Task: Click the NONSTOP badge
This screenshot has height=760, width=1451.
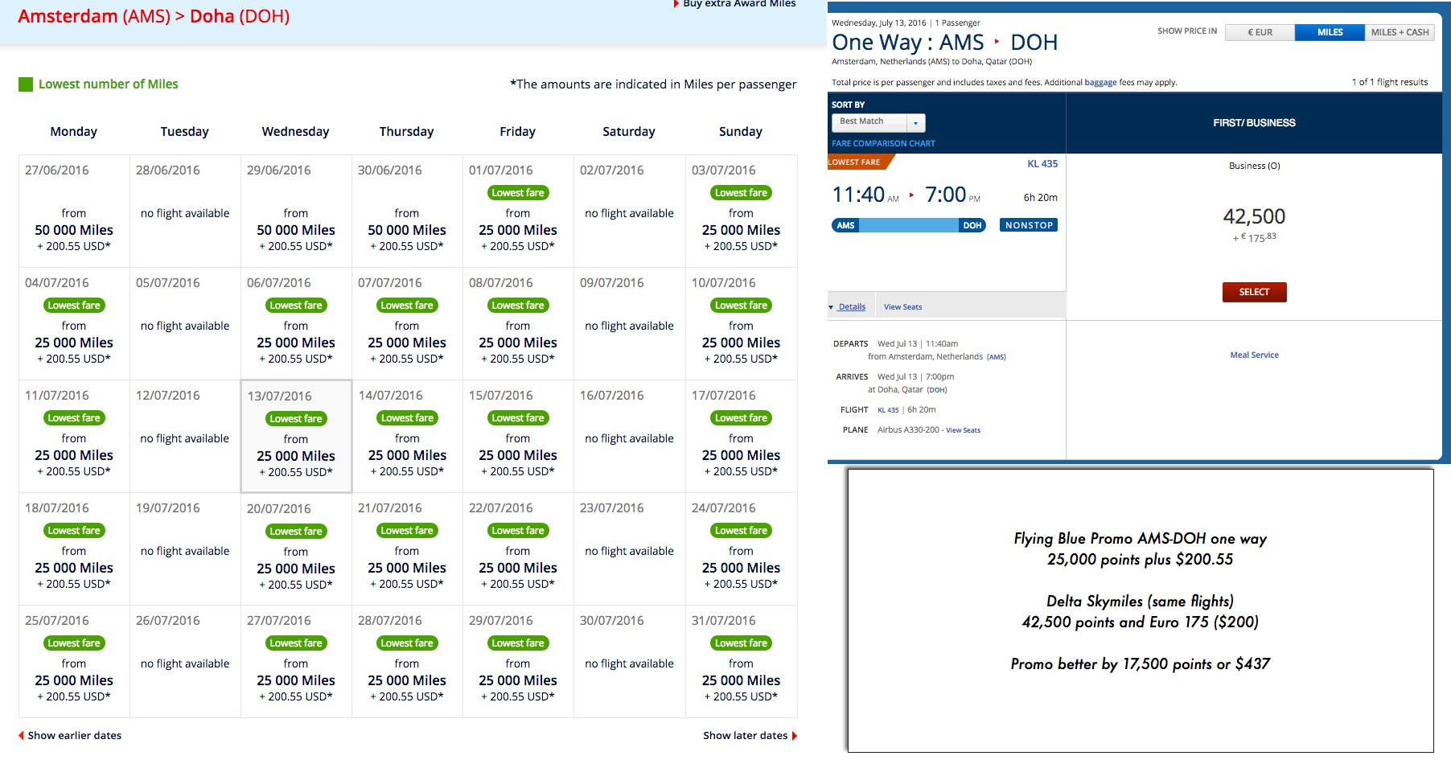Action: coord(1029,225)
